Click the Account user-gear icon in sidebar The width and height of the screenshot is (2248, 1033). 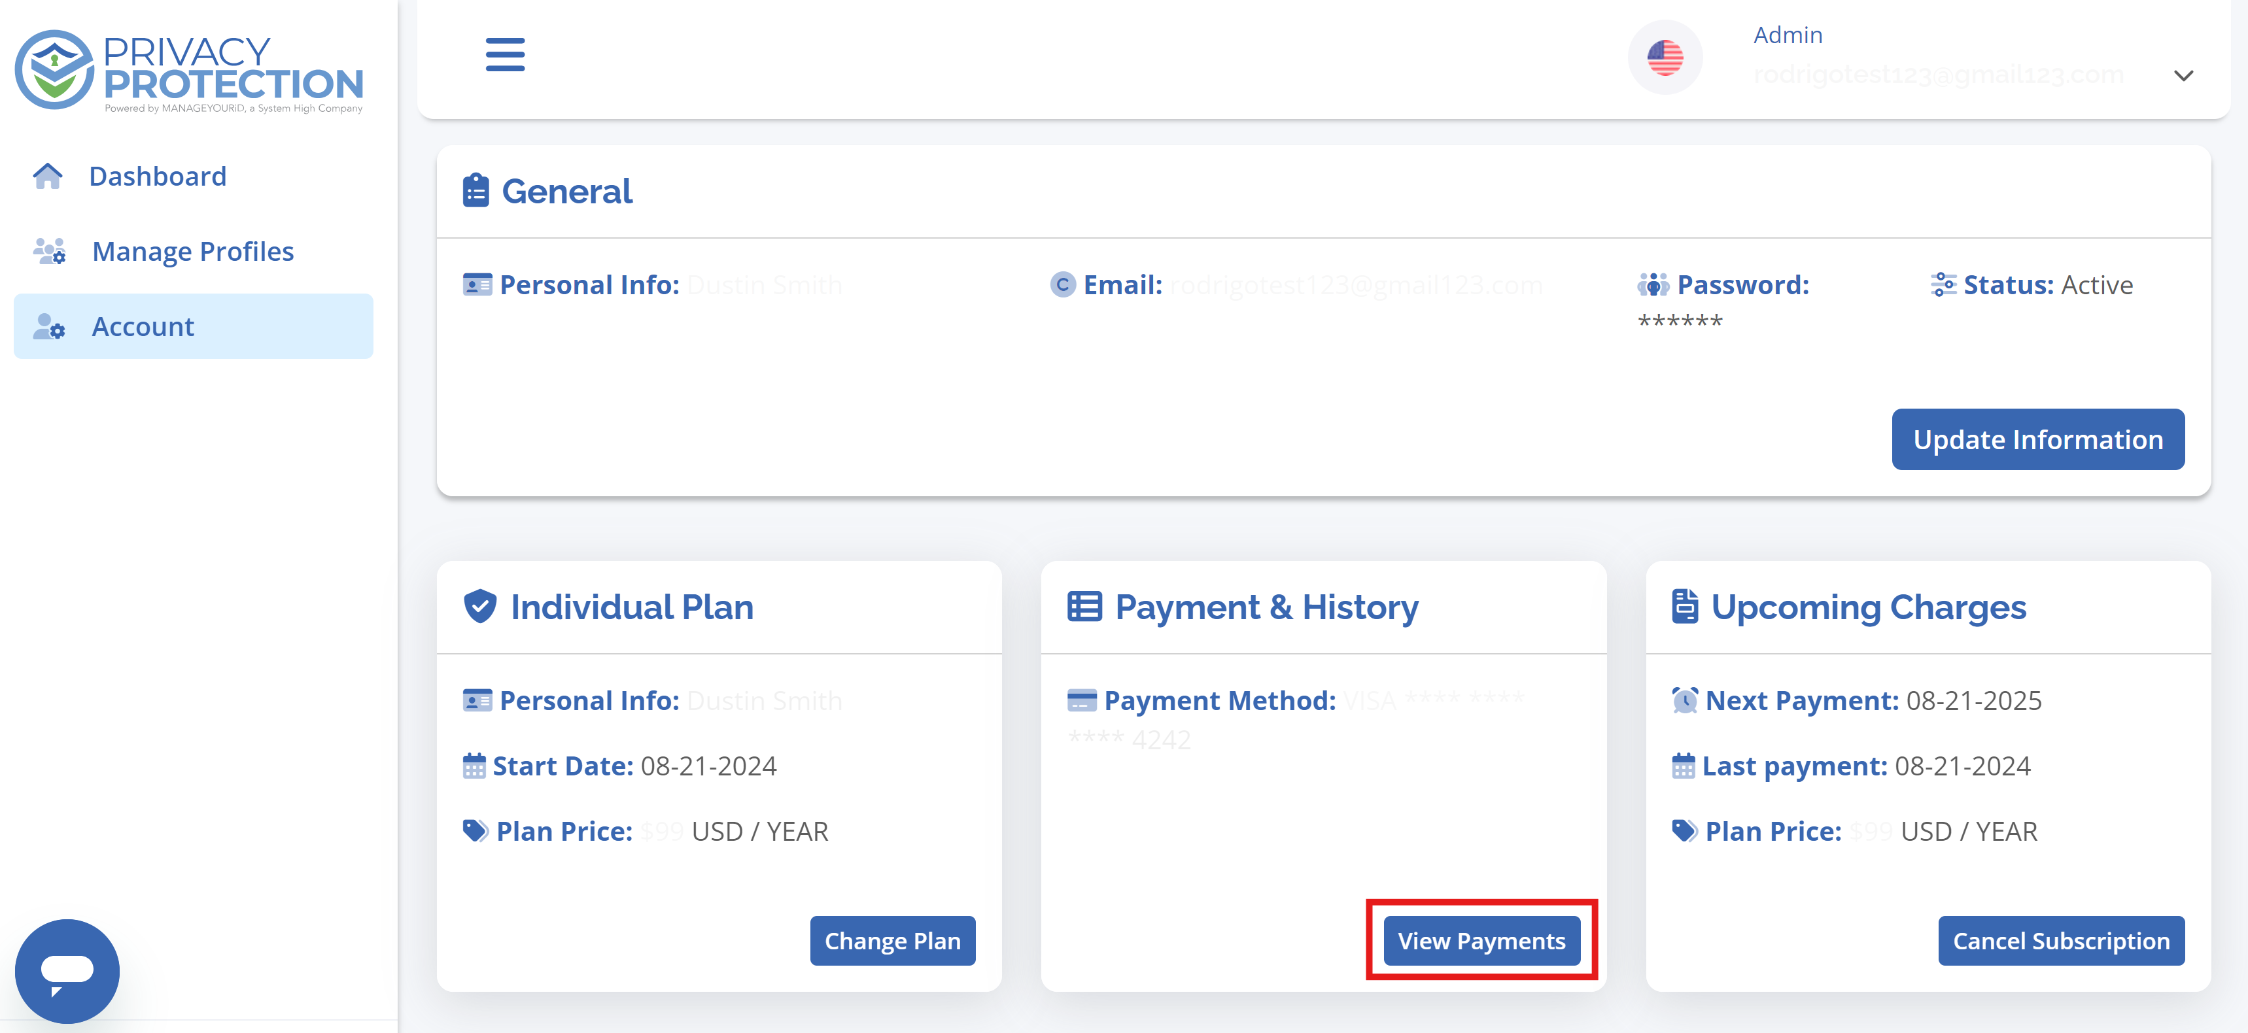pos(48,327)
